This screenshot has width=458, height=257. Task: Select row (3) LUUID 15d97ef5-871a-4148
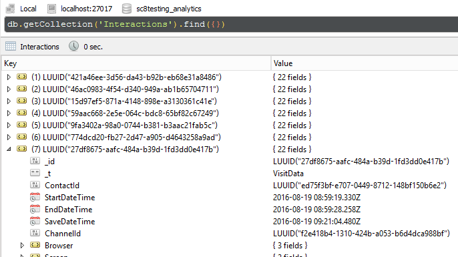pos(124,101)
